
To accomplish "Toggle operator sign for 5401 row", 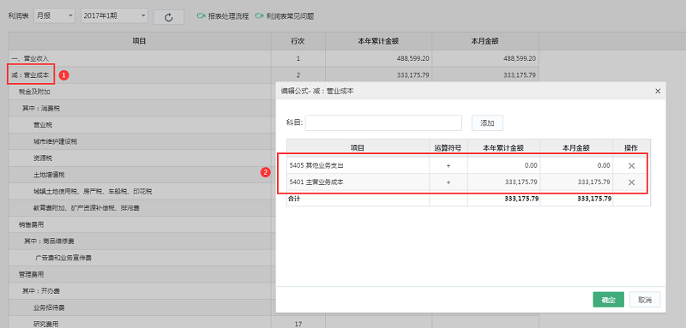I will (448, 182).
